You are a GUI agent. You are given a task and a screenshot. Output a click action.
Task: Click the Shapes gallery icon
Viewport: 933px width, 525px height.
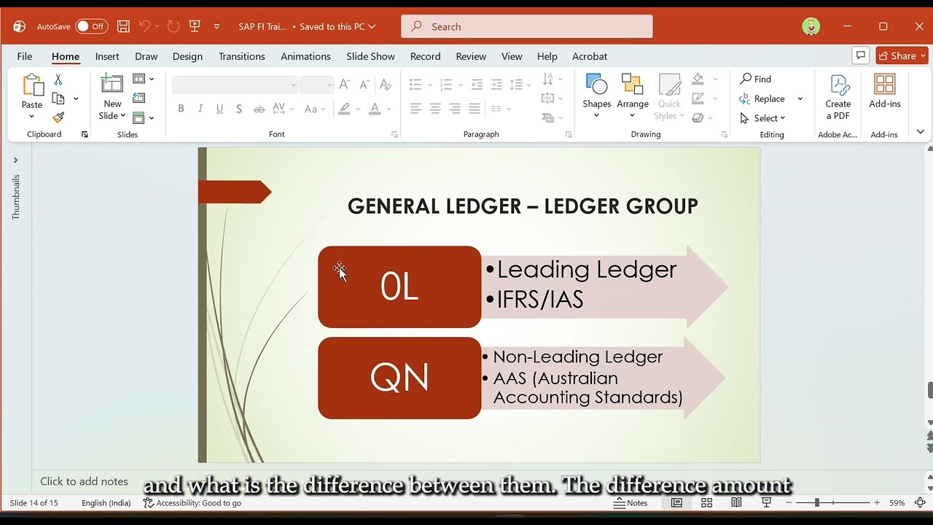pyautogui.click(x=596, y=85)
